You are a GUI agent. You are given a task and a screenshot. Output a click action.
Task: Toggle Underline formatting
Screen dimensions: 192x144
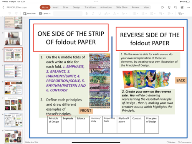coord(99,13)
